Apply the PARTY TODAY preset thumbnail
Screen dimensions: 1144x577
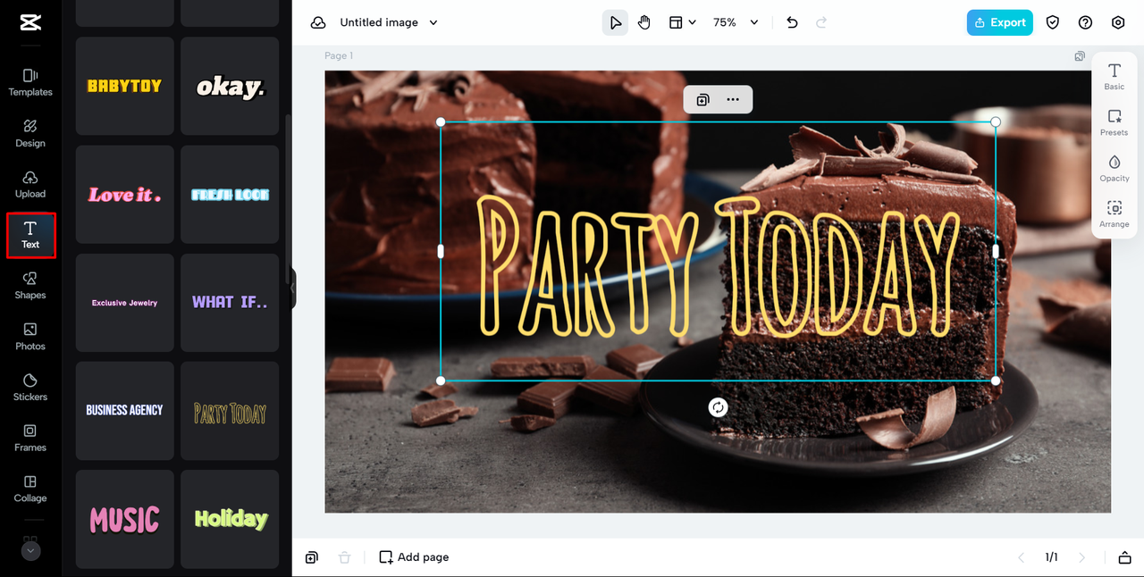[x=230, y=411]
